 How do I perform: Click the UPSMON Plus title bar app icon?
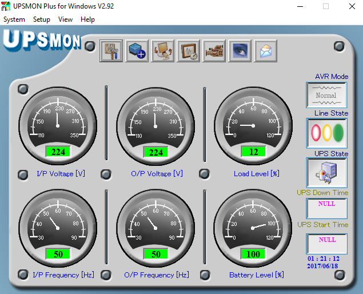(x=6, y=6)
